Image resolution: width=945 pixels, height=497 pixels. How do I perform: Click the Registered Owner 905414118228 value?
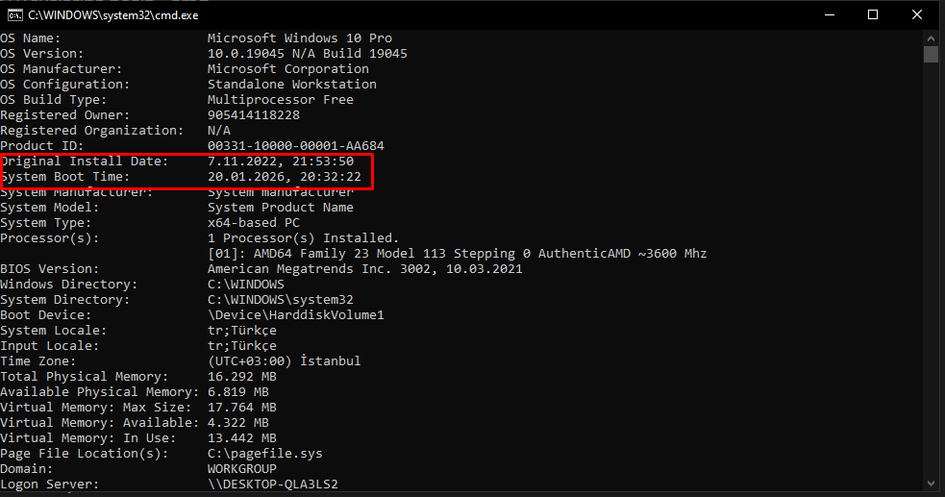[x=253, y=115]
